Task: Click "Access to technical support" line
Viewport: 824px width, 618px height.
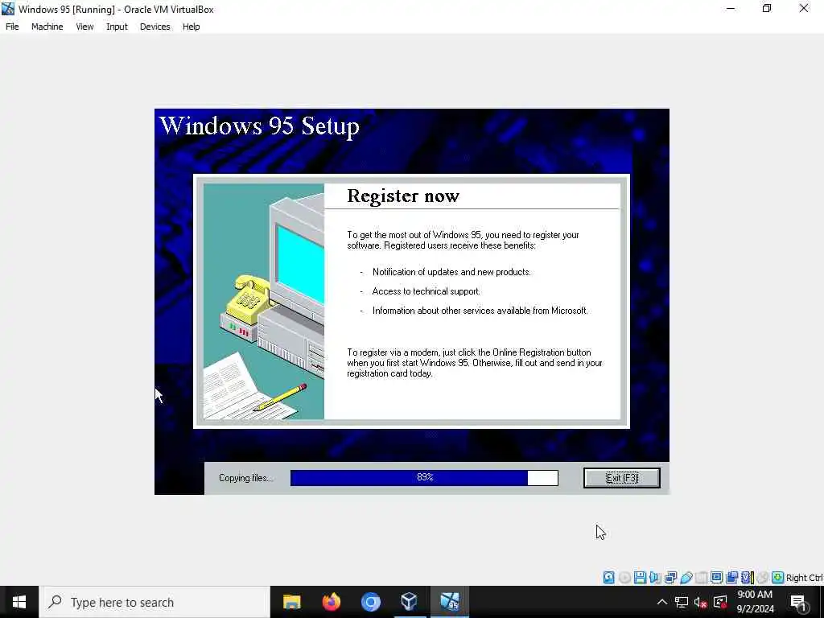Action: (426, 291)
